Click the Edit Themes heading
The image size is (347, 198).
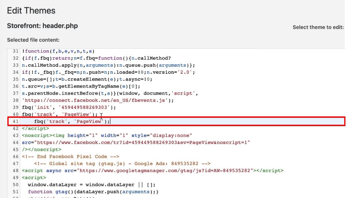[30, 10]
